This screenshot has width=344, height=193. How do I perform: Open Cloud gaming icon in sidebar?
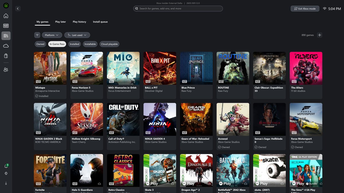[x=6, y=46]
